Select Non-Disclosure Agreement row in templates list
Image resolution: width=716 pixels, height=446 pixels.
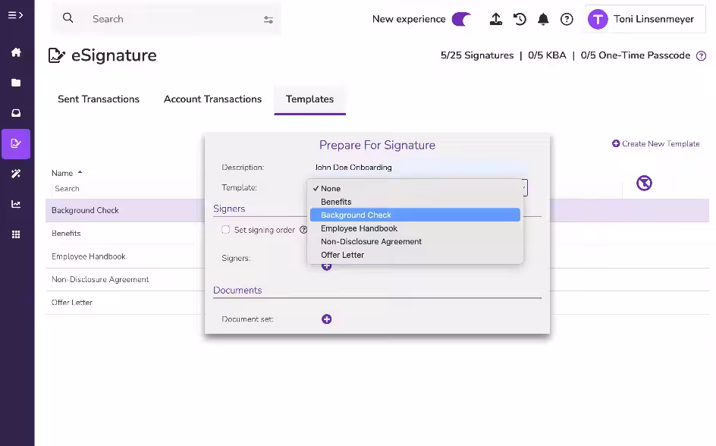pyautogui.click(x=124, y=279)
